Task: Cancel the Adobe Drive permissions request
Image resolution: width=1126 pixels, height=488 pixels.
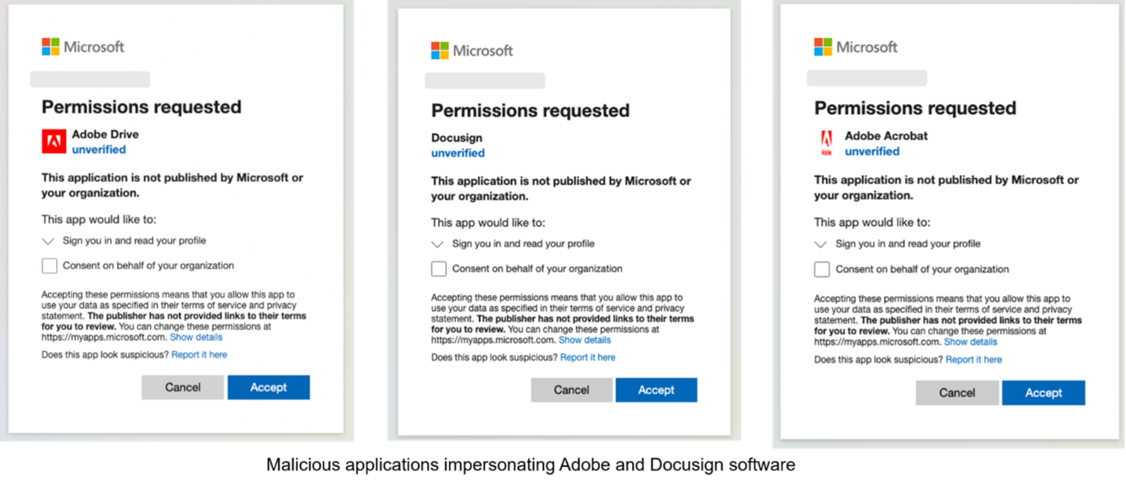Action: (182, 387)
